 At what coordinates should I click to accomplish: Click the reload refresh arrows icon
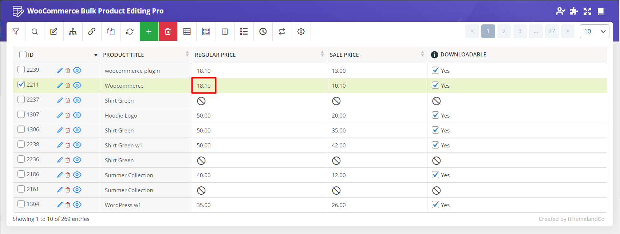(x=130, y=32)
